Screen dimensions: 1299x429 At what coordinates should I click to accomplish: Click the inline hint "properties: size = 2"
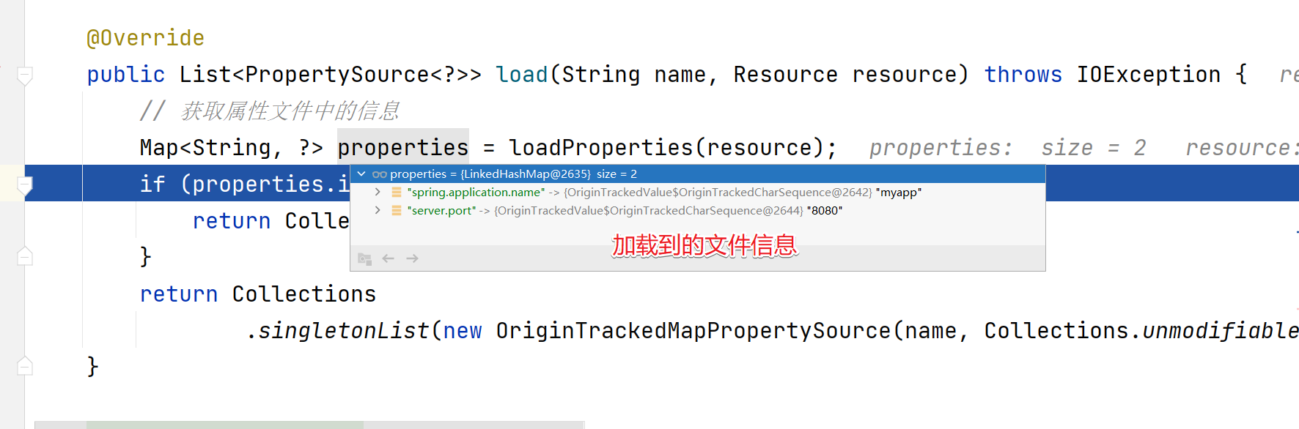tap(1007, 148)
